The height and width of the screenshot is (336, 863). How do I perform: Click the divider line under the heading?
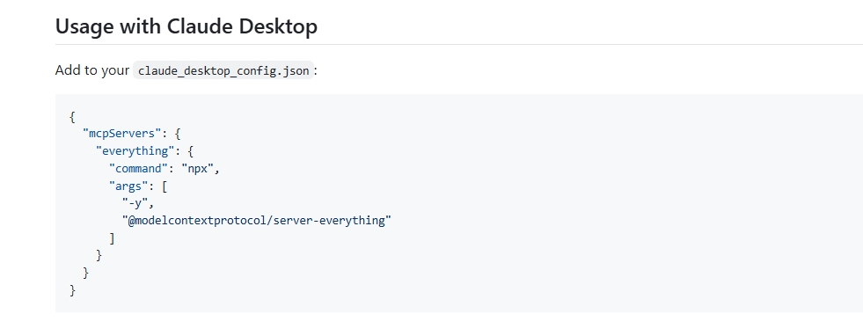[459, 44]
